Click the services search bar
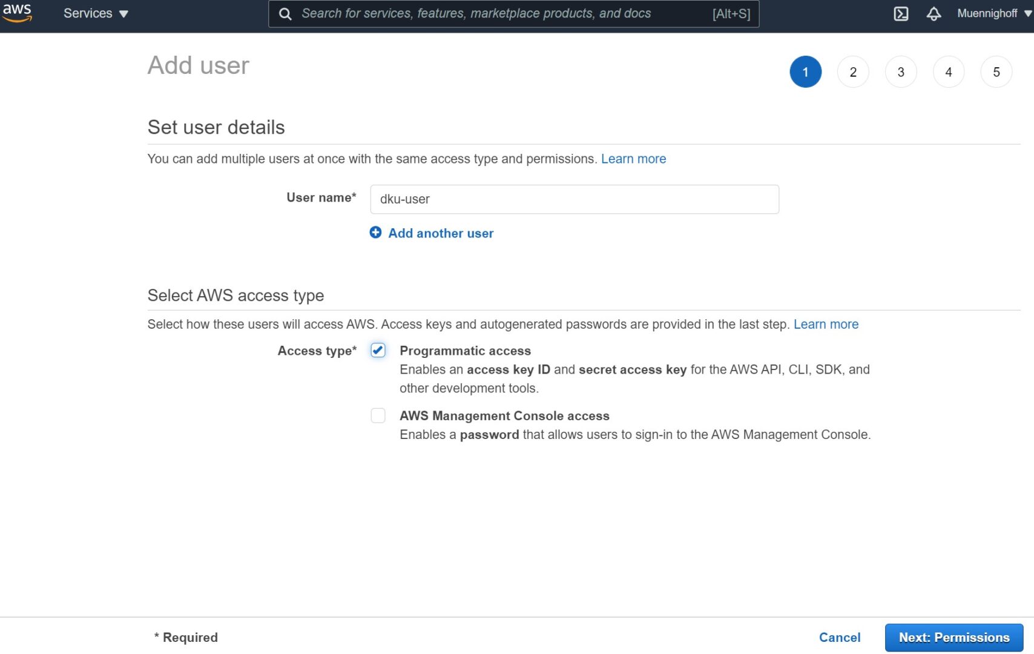 point(515,13)
